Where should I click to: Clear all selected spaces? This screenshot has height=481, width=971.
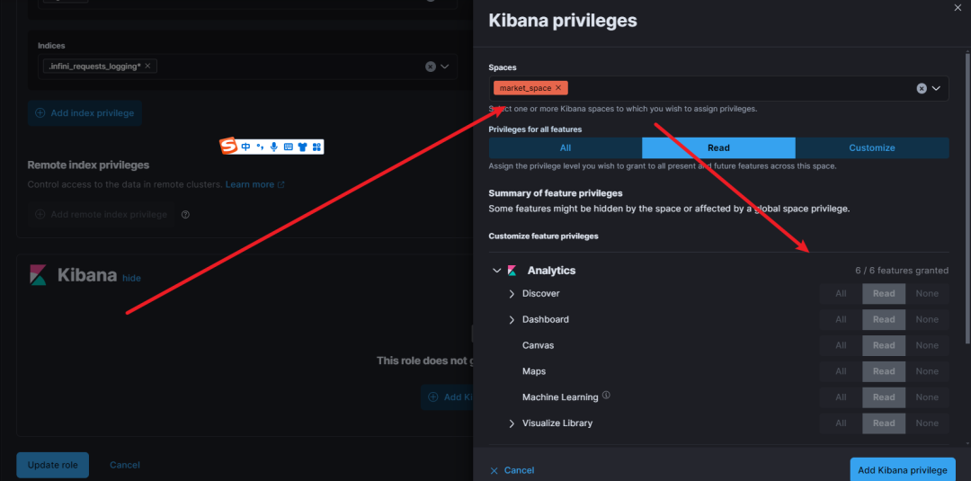click(x=922, y=88)
